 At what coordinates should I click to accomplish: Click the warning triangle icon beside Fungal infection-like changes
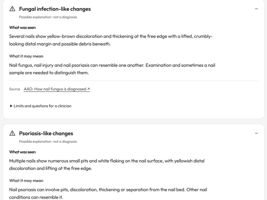[x=12, y=9]
